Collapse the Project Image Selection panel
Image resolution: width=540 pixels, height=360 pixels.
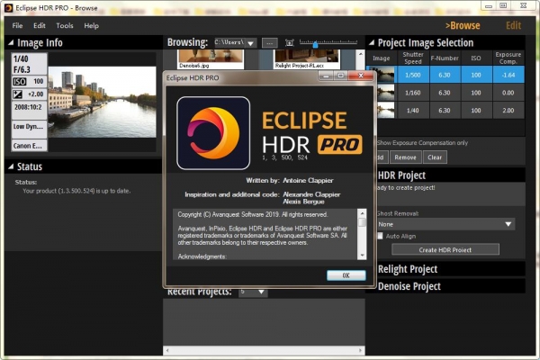pos(371,42)
